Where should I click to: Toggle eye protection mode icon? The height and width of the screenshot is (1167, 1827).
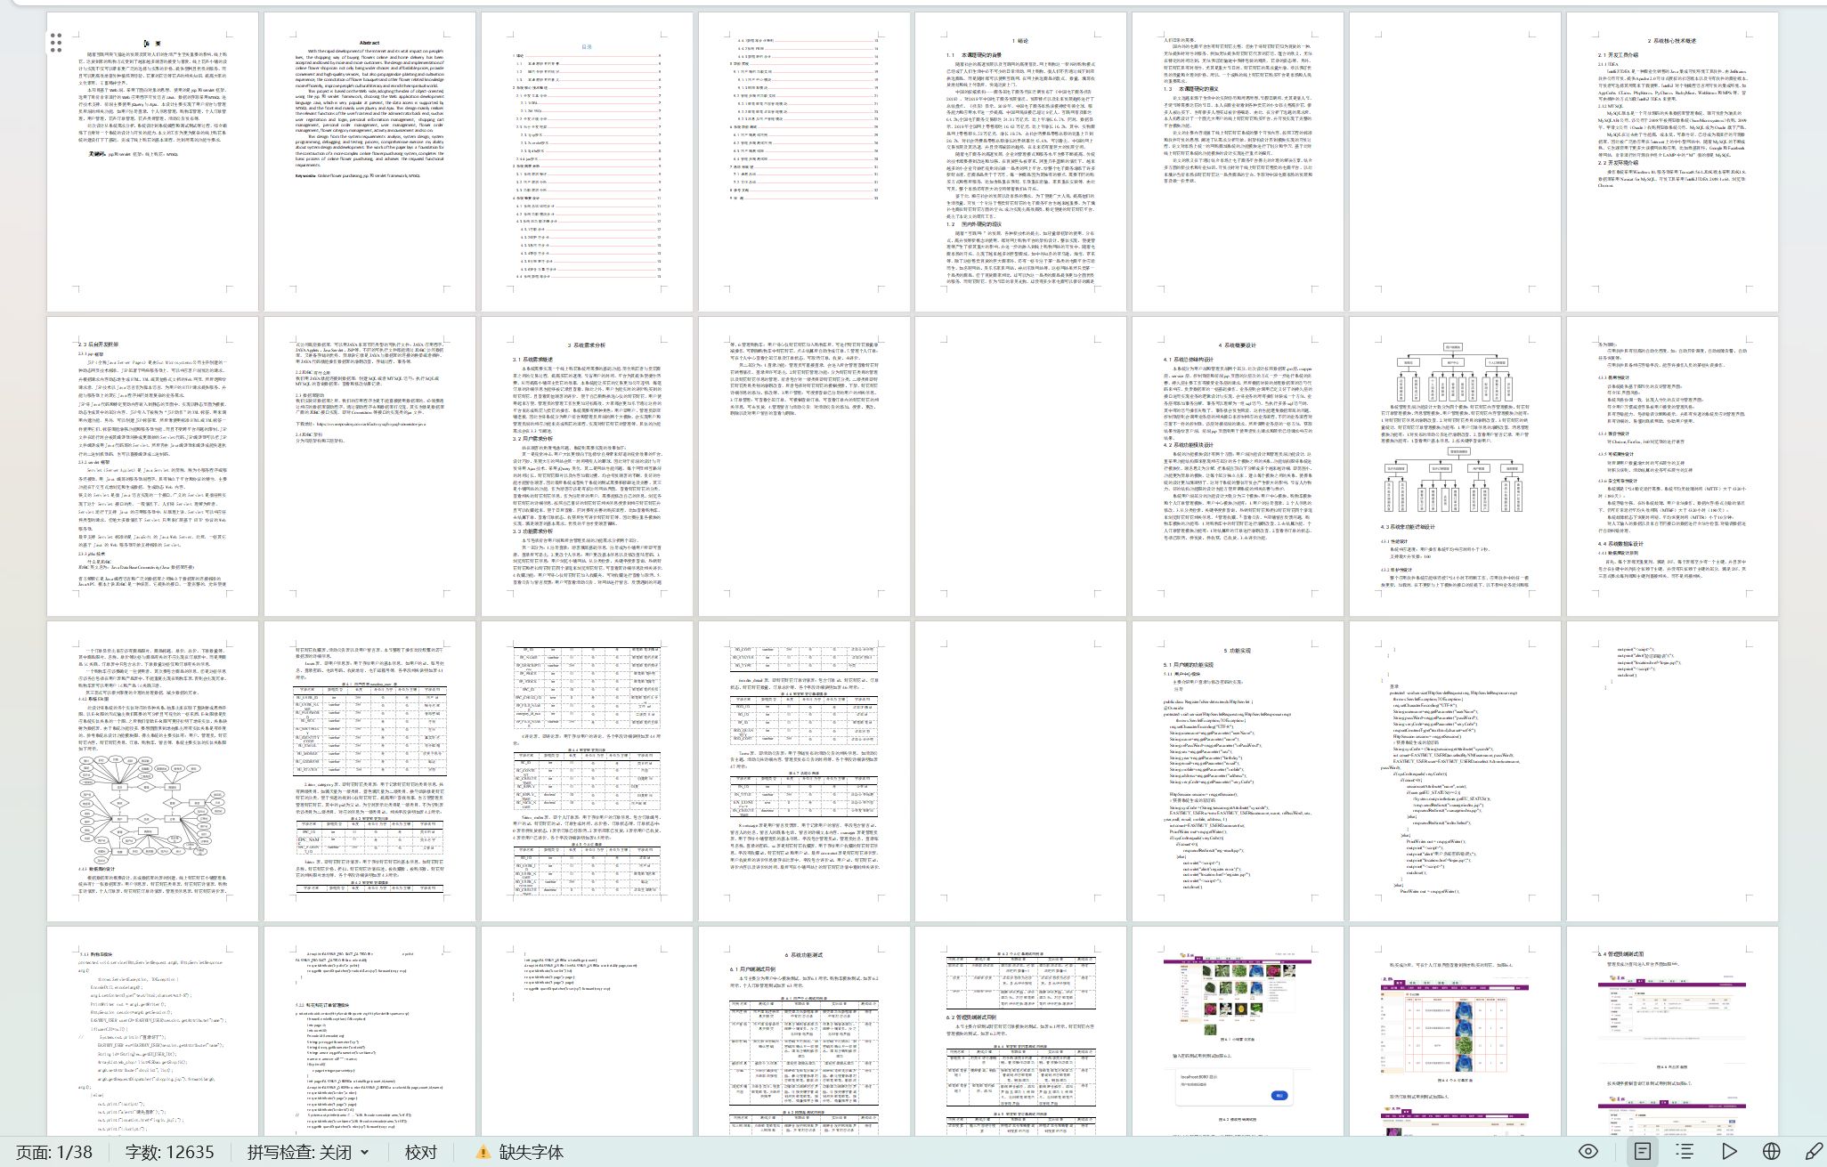[1587, 1151]
